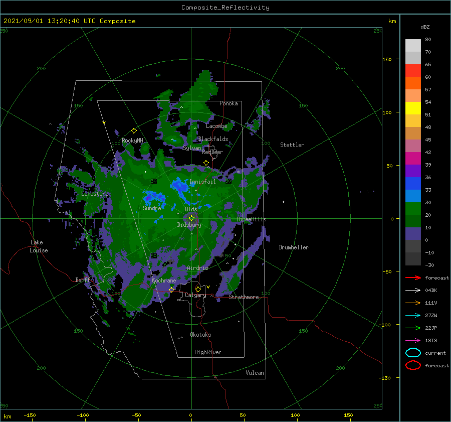Click the Blackfalds city label
The image size is (451, 422).
[213, 139]
